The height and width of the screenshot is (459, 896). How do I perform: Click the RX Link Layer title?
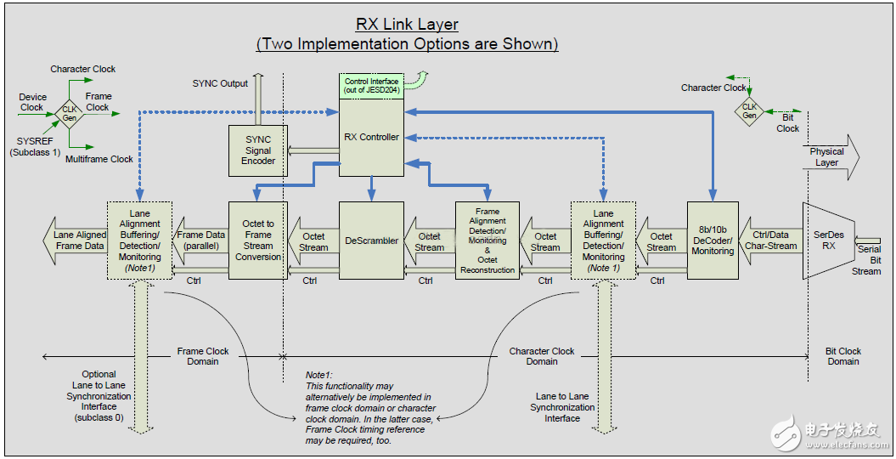pos(406,25)
